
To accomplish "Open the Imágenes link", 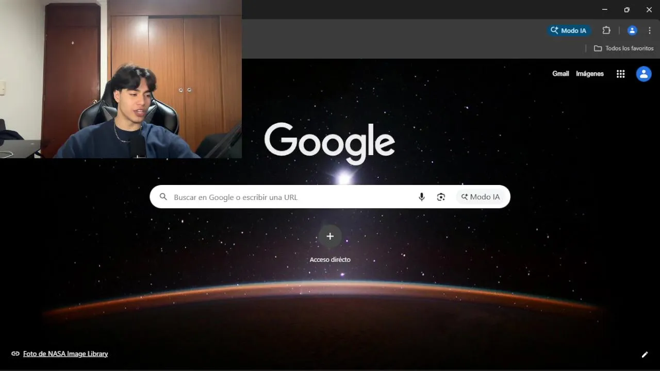I will tap(590, 74).
